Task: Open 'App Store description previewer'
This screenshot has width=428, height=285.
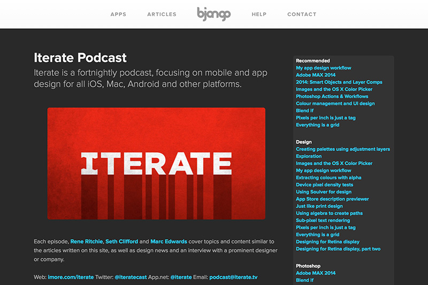Action: point(332,199)
